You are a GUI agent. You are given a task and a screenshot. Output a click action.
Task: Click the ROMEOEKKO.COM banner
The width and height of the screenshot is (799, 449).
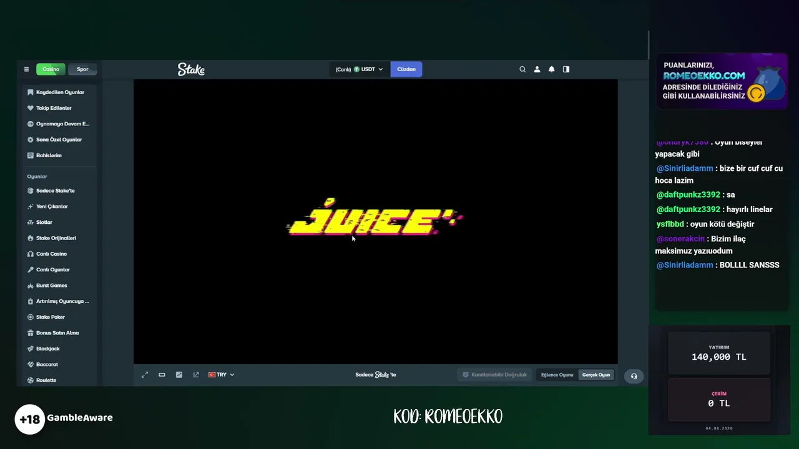tap(722, 81)
